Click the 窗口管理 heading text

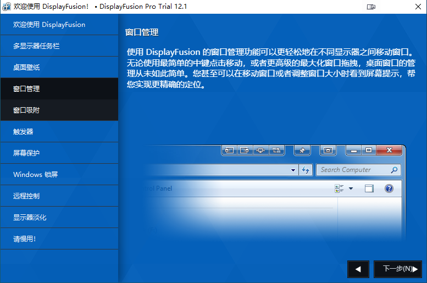tap(142, 32)
